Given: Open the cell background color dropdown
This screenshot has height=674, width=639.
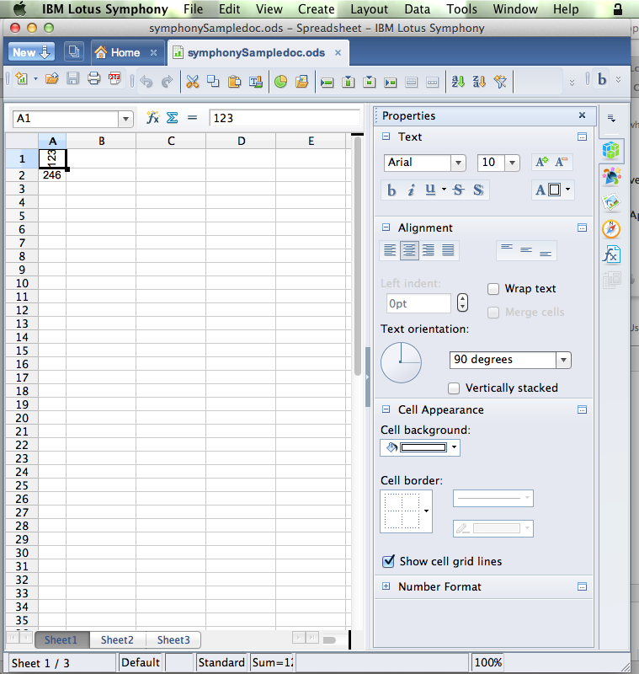Looking at the screenshot, I should click(454, 447).
